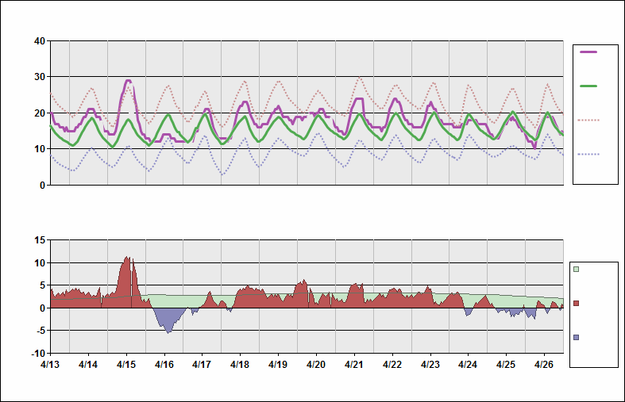The width and height of the screenshot is (625, 402).
Task: Click the red square legend swatch
Action: click(x=576, y=304)
